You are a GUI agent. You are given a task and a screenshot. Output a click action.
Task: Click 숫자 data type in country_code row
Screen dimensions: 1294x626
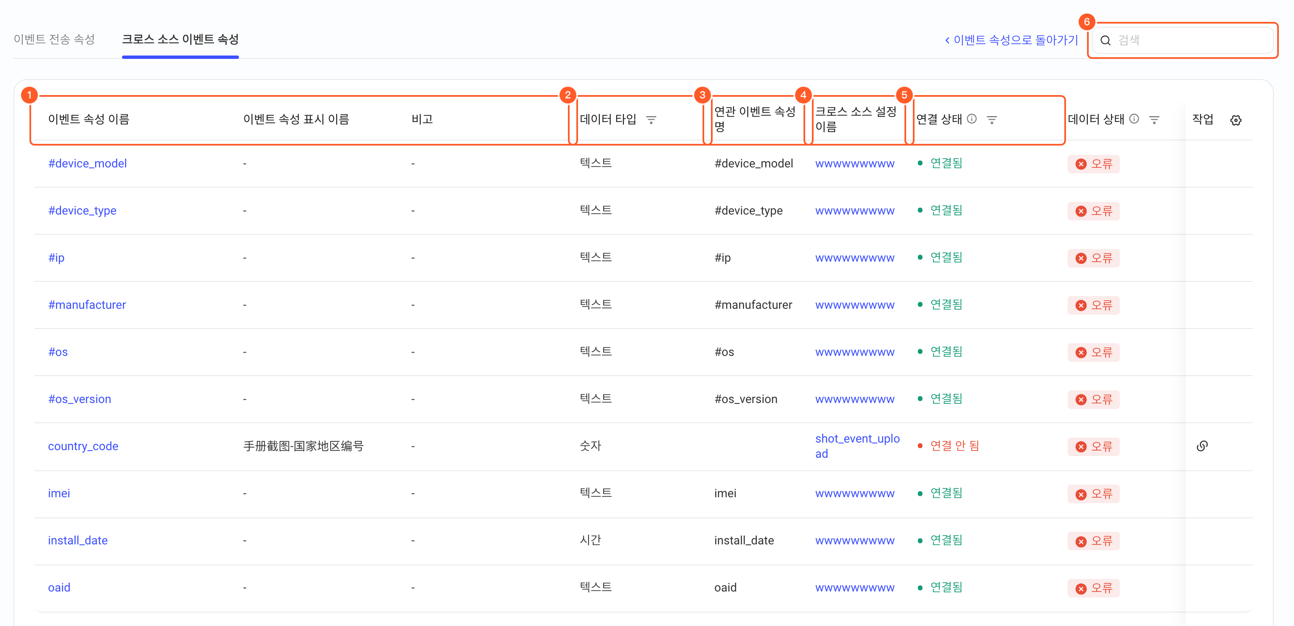click(590, 446)
